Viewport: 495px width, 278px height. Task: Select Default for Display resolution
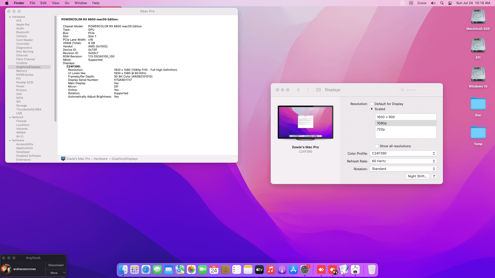click(372, 104)
